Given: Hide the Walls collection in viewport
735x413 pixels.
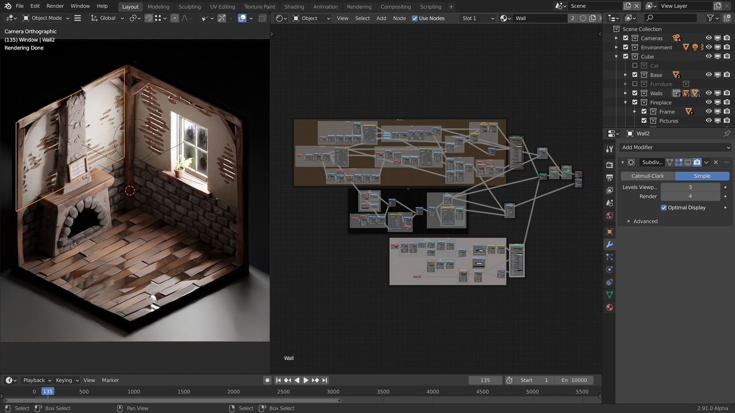Looking at the screenshot, I should tap(708, 93).
